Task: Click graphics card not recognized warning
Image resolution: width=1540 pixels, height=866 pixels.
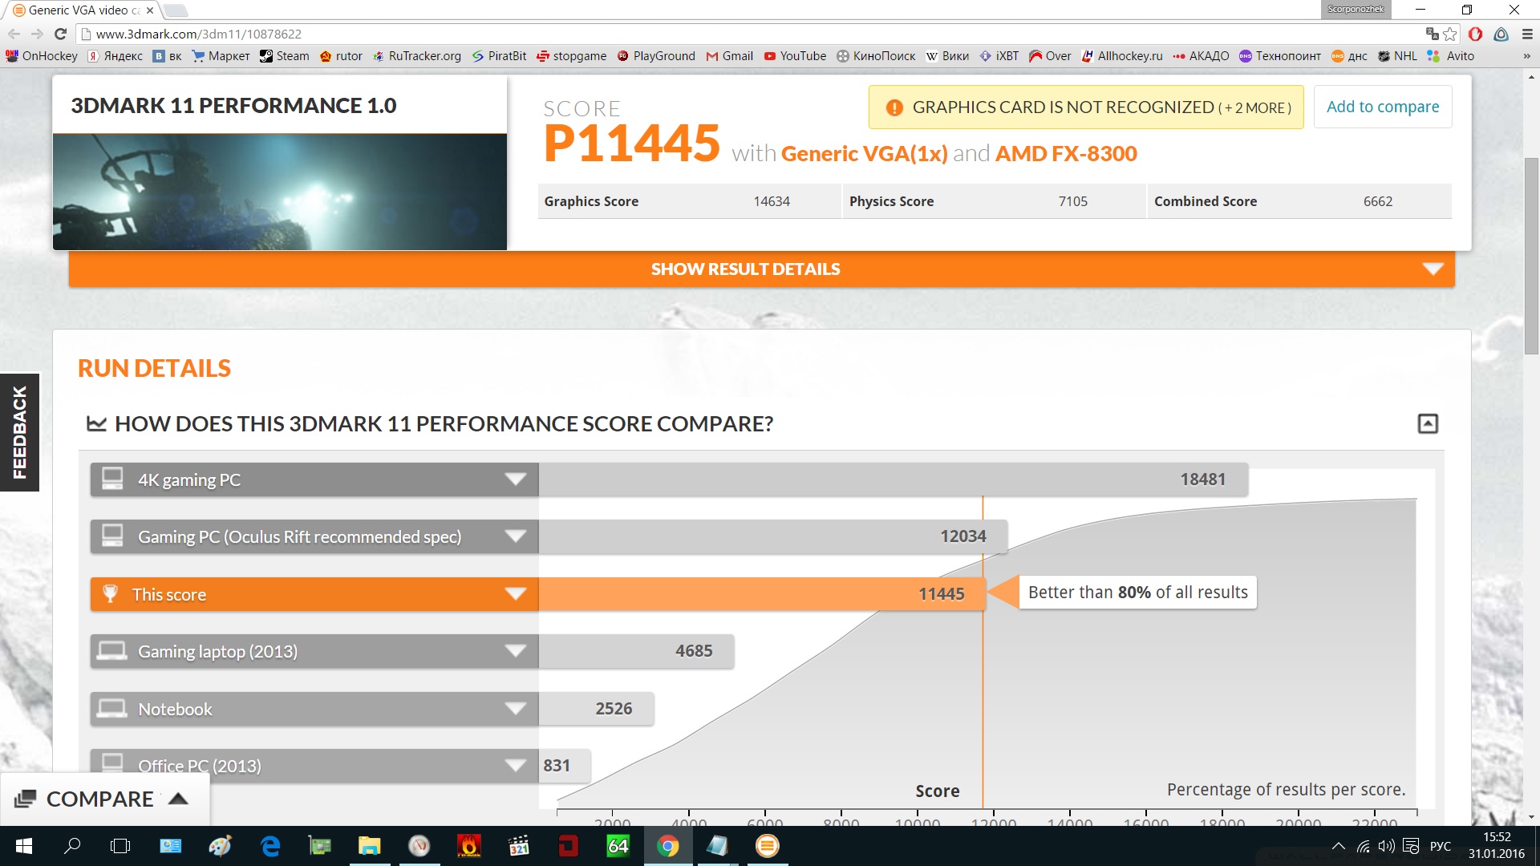Action: tap(1086, 107)
